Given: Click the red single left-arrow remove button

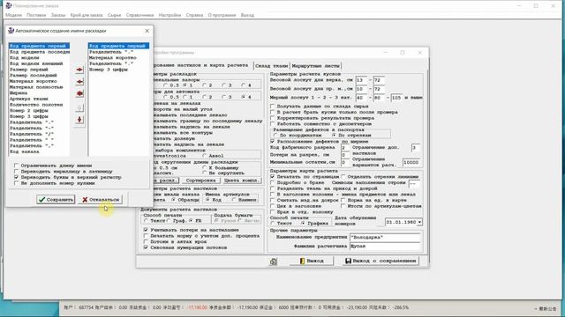Looking at the screenshot, I should [79, 82].
